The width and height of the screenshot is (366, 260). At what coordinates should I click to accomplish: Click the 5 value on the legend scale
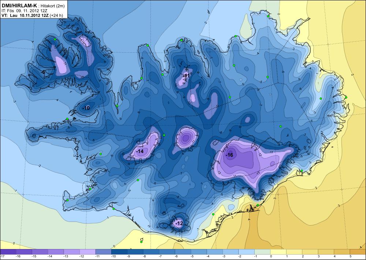(350, 256)
